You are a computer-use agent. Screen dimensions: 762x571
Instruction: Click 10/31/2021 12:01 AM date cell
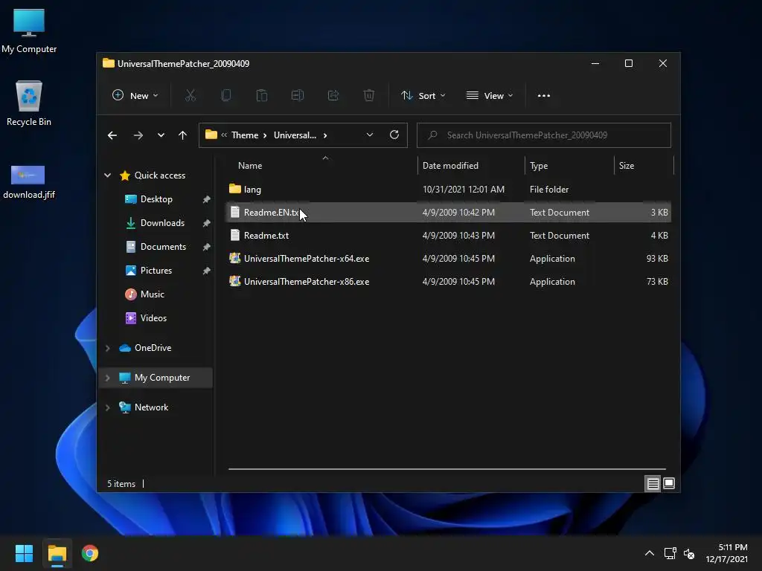coord(464,190)
